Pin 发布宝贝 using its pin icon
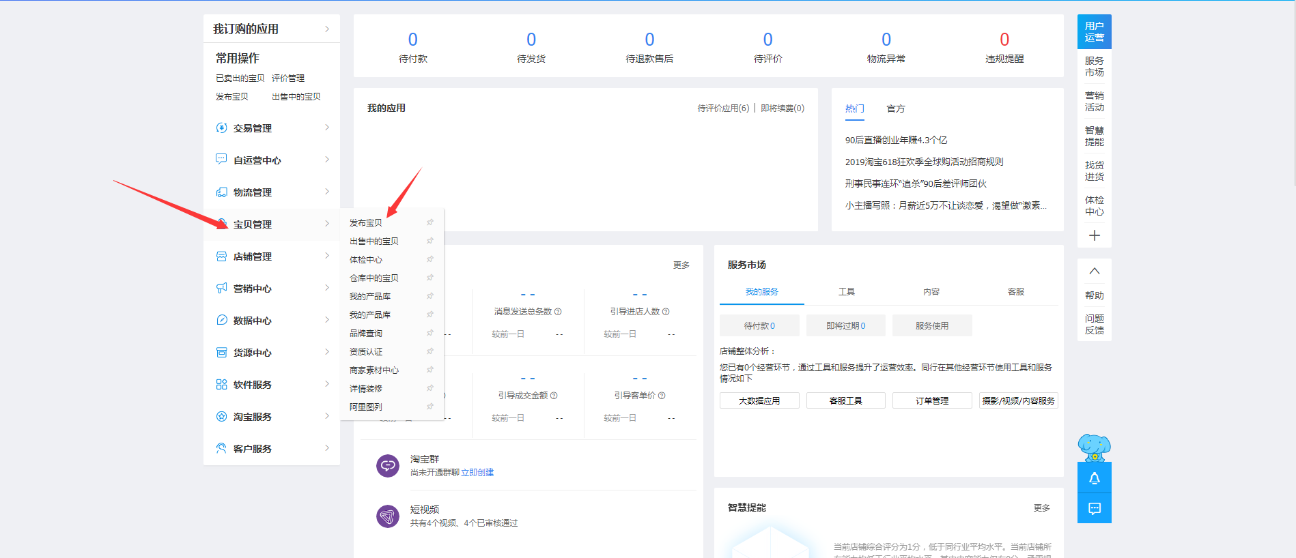1296x558 pixels. [430, 222]
